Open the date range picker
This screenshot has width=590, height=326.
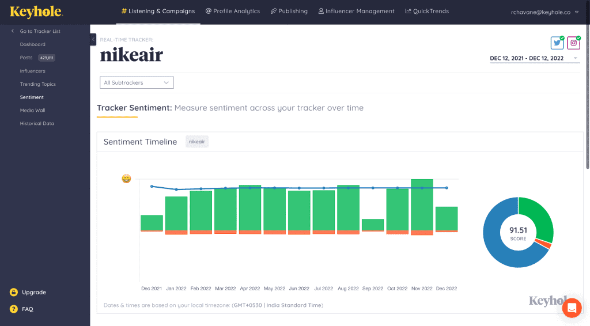[x=534, y=58]
